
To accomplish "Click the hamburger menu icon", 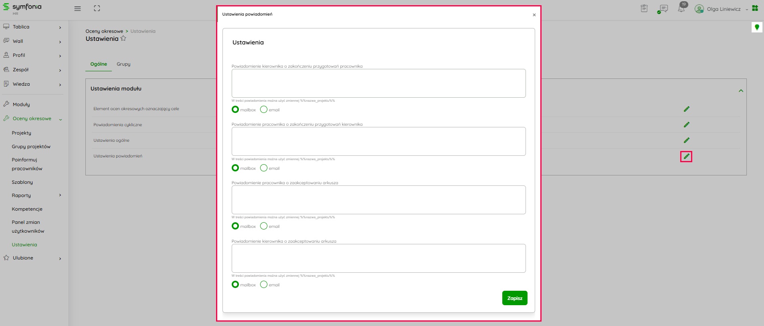I will (x=78, y=9).
